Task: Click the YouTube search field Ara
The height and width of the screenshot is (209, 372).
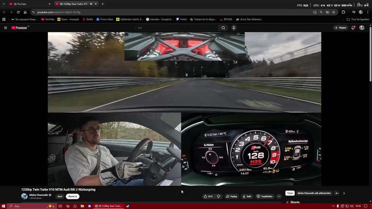Action: pos(177,28)
